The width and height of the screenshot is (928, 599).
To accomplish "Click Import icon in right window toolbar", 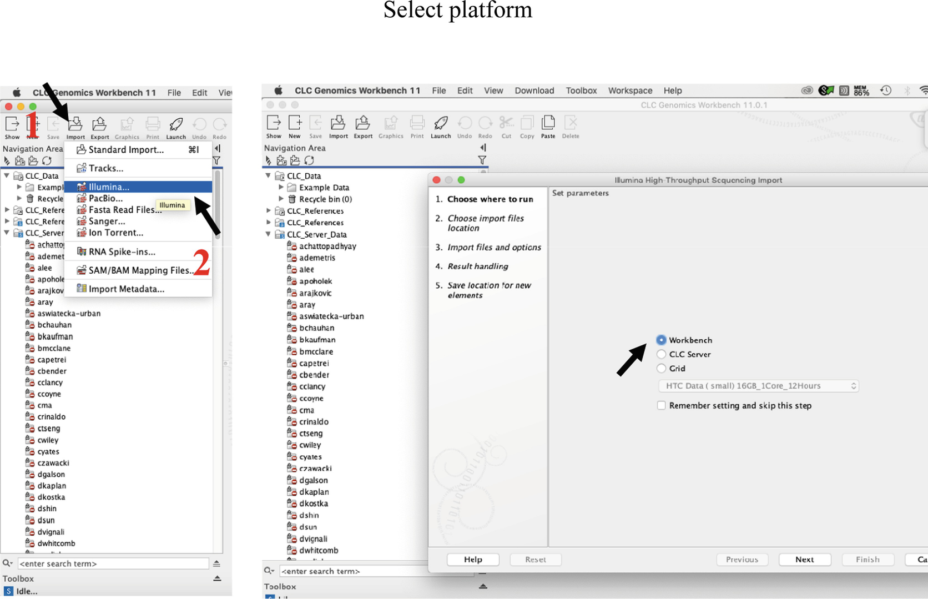I will 338,123.
